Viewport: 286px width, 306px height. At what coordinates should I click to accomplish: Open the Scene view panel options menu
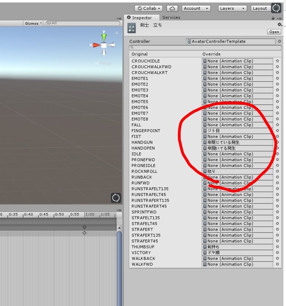[x=119, y=19]
